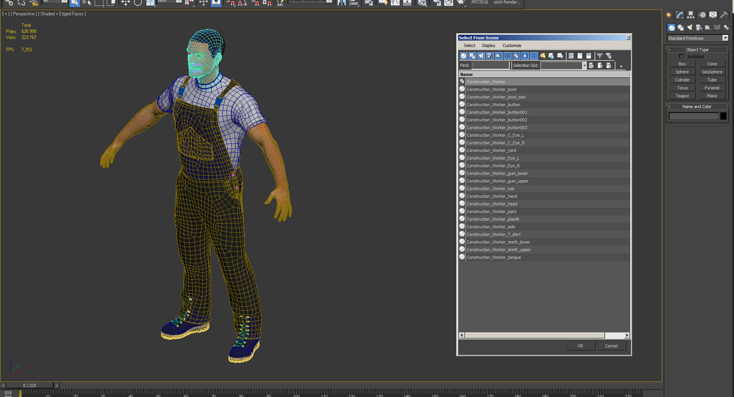The height and width of the screenshot is (397, 734).
Task: Create a Teapot primitive
Action: click(x=682, y=96)
